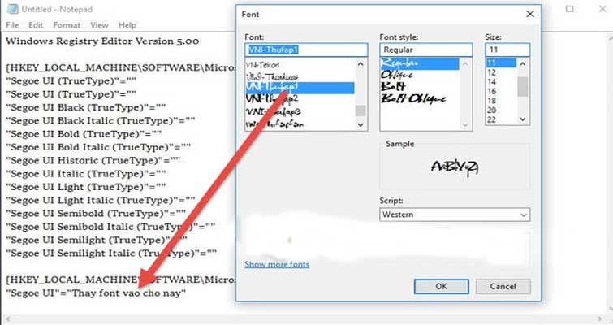Viewport: 613px width, 325px height.
Task: Select size 11 in the size list
Action: (x=501, y=63)
